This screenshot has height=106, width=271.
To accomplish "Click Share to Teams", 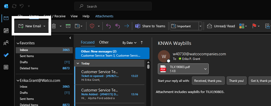I will click(x=150, y=26).
